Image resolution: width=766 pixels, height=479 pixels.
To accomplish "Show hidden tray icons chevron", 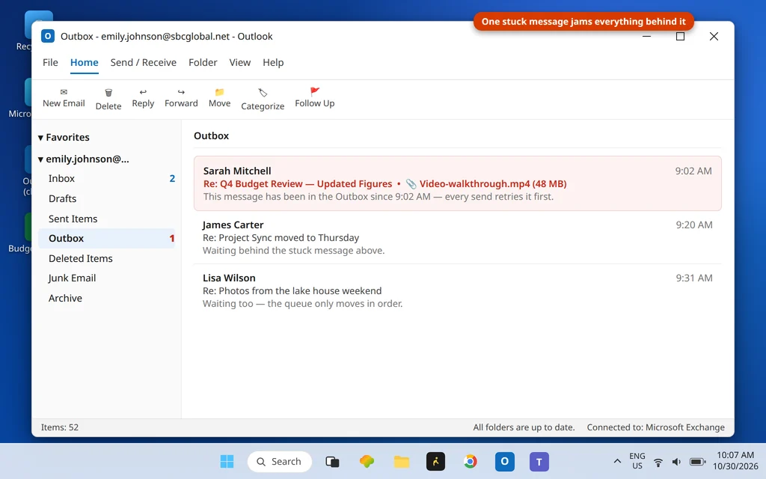I will point(617,461).
